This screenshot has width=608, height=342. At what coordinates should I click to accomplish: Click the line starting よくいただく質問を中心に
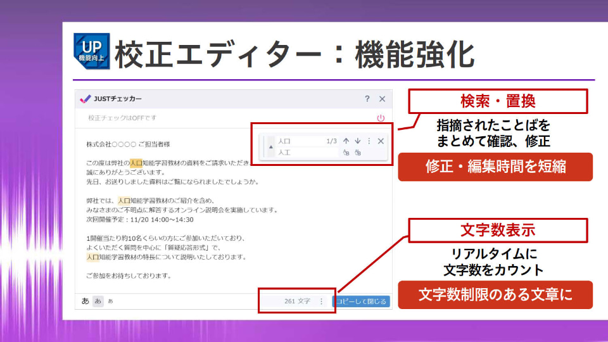(153, 248)
